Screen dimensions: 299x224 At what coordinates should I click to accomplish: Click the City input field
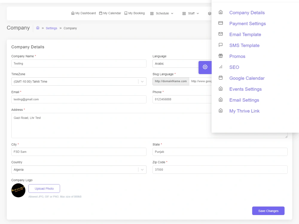pyautogui.click(x=79, y=152)
